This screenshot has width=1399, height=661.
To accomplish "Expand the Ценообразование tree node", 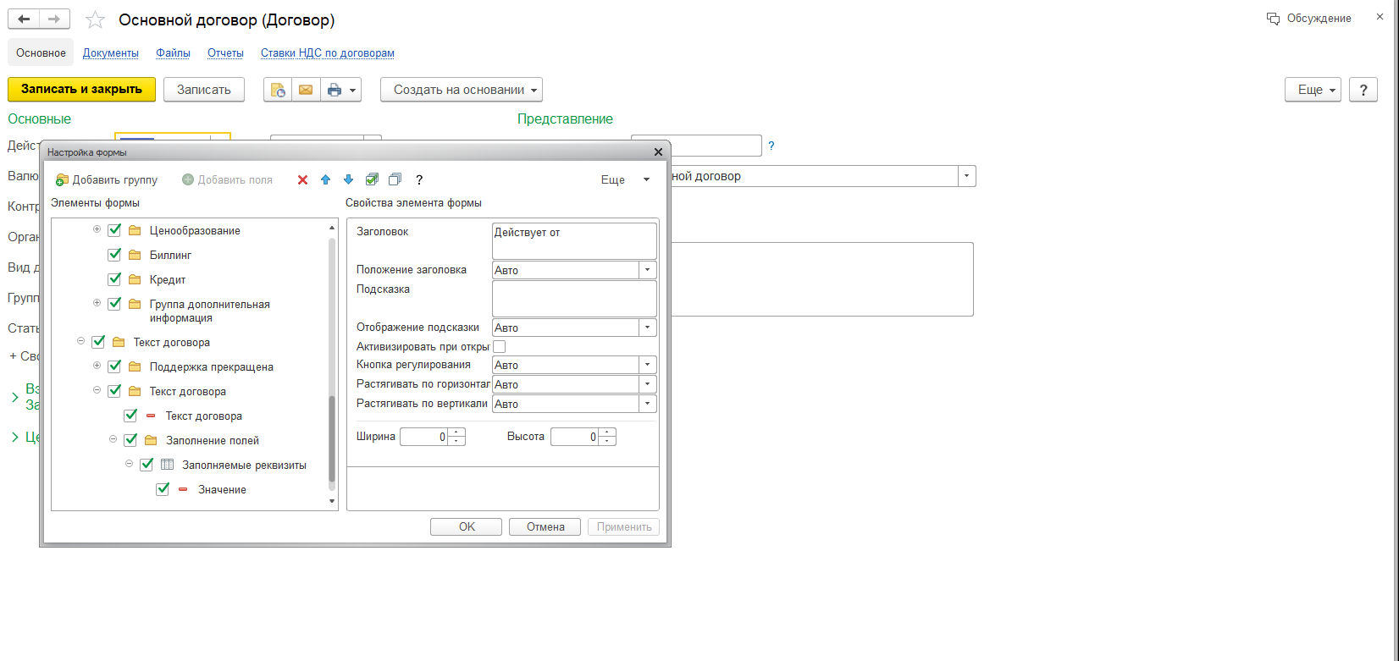I will (97, 230).
